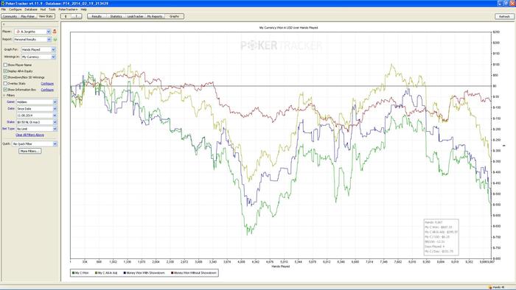Select the View Stats tab
Image resolution: width=516 pixels, height=290 pixels.
[46, 16]
